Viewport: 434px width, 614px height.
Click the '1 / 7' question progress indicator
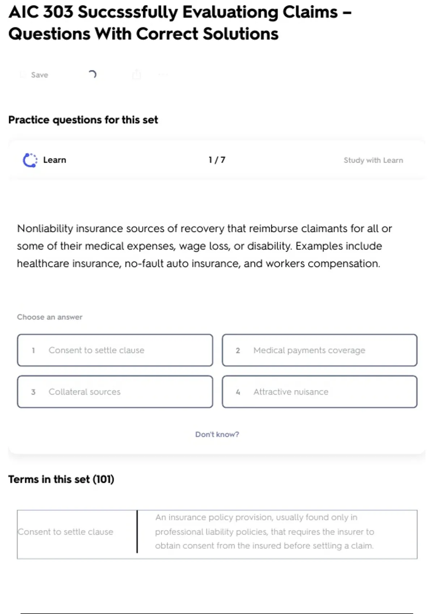(x=217, y=160)
